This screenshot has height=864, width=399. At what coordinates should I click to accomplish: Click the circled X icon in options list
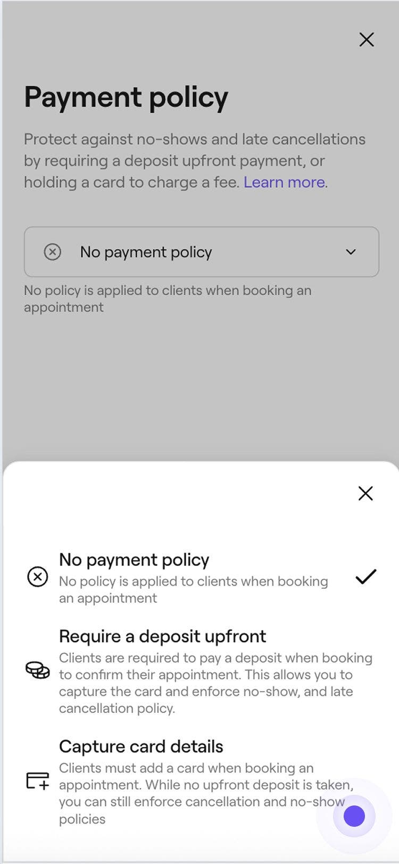[x=37, y=577]
